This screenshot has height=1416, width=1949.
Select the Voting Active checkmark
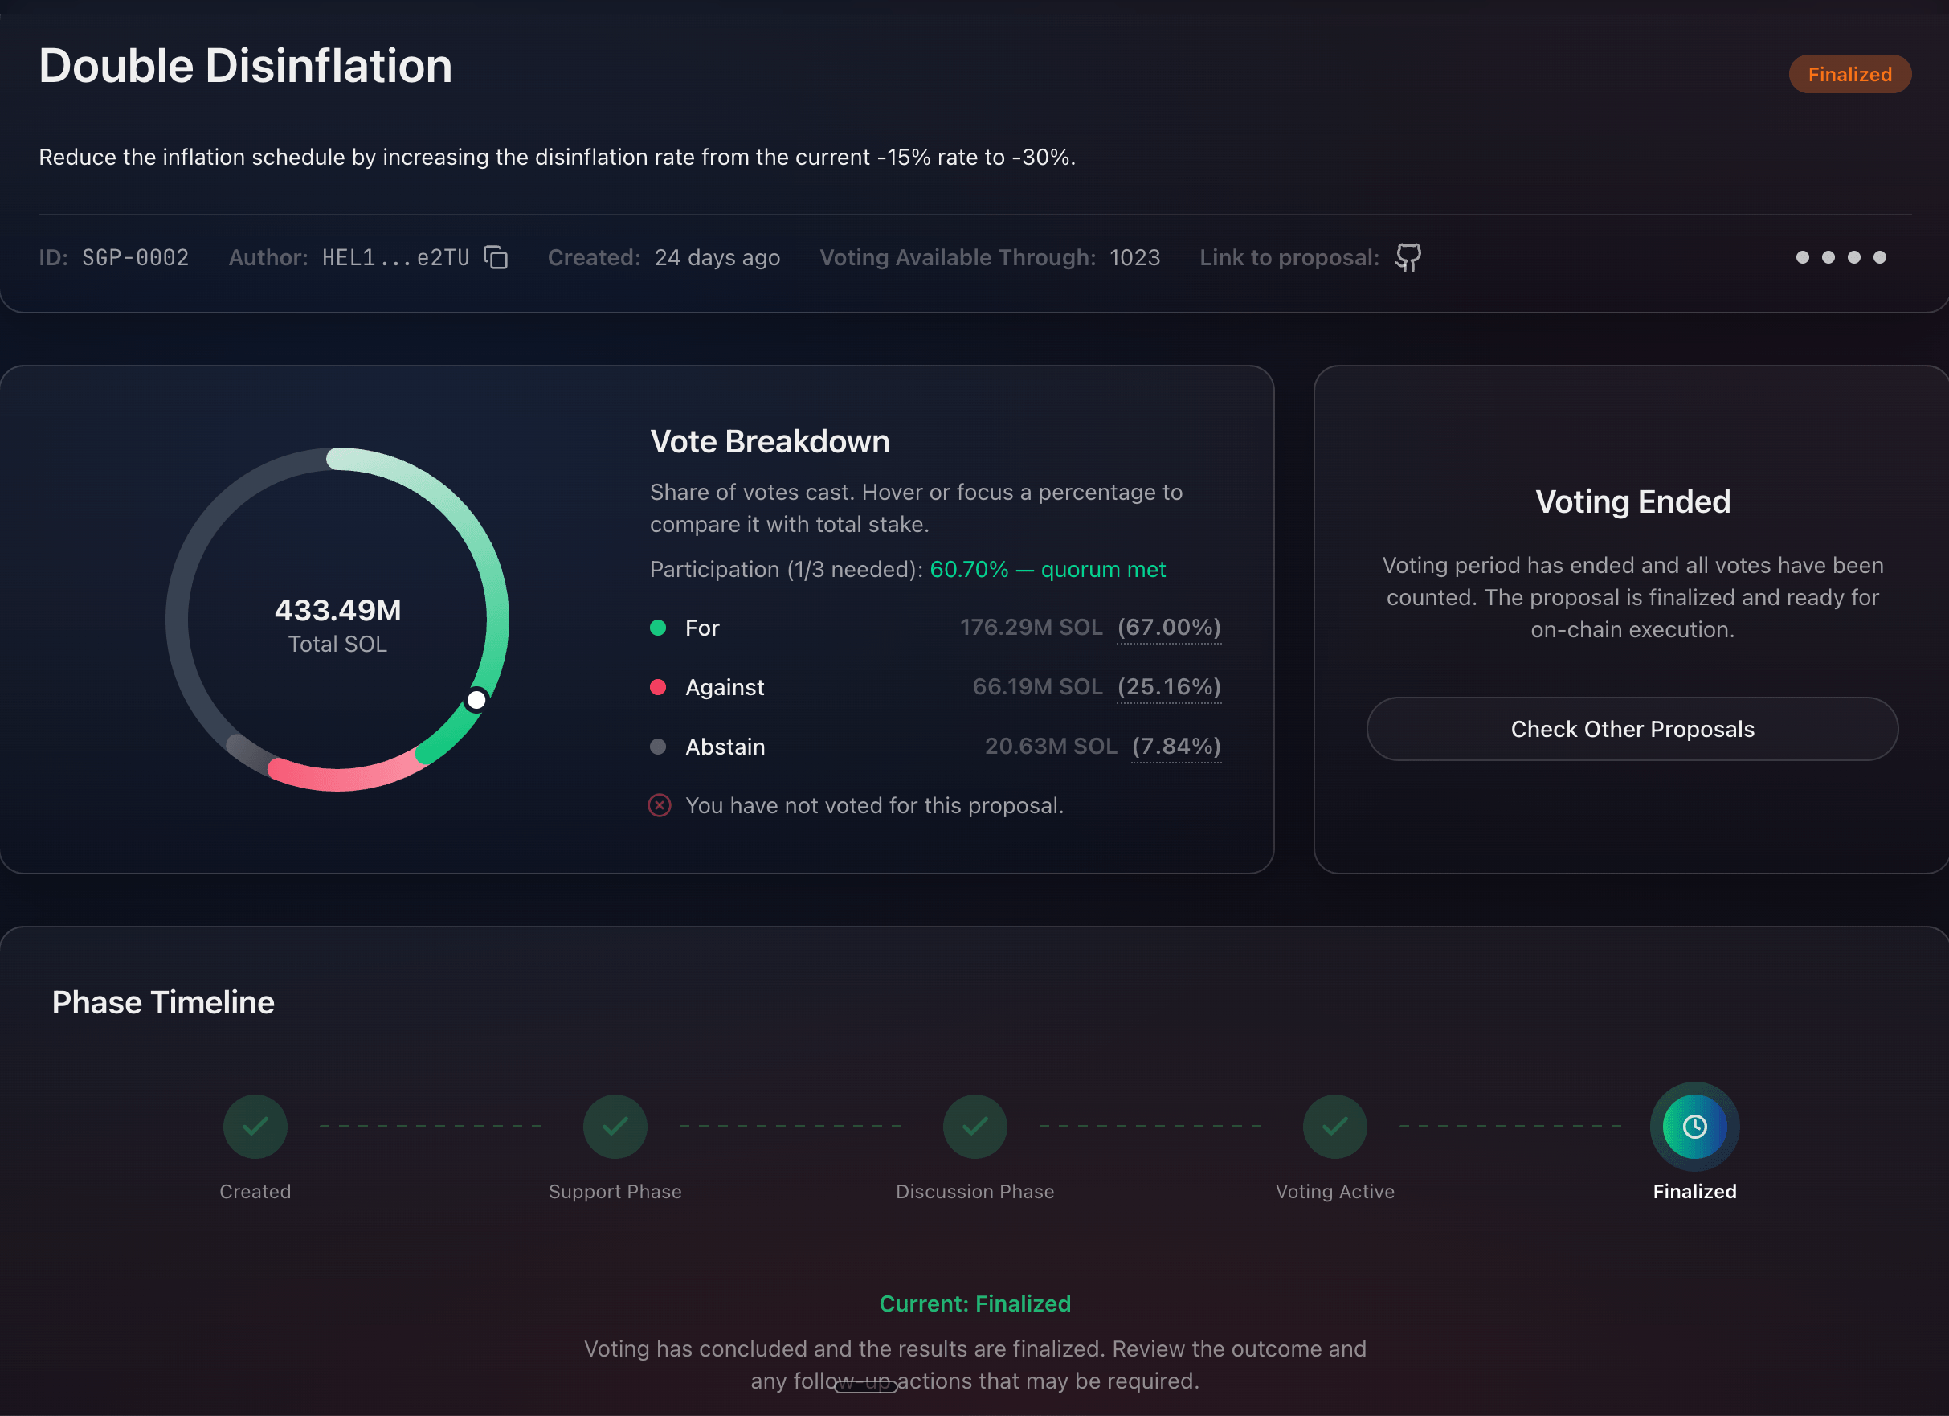(1335, 1126)
